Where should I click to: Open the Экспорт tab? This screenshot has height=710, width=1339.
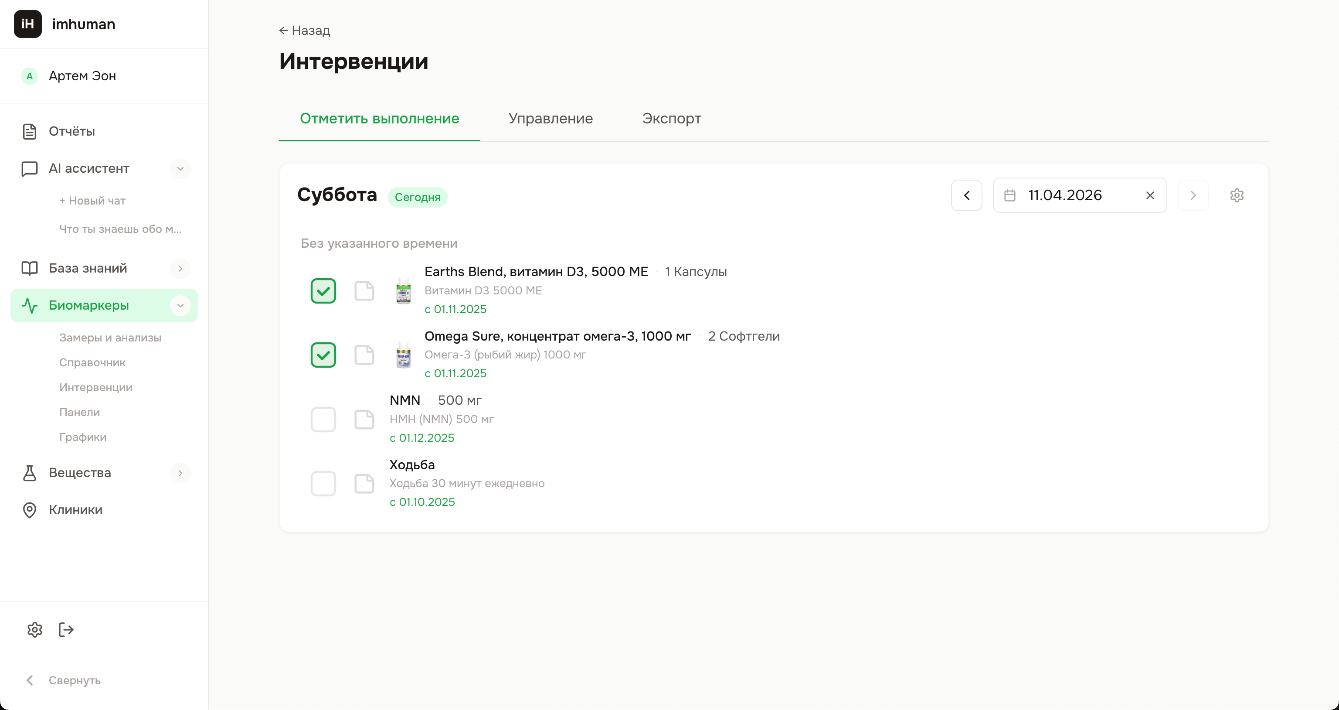[x=671, y=119]
